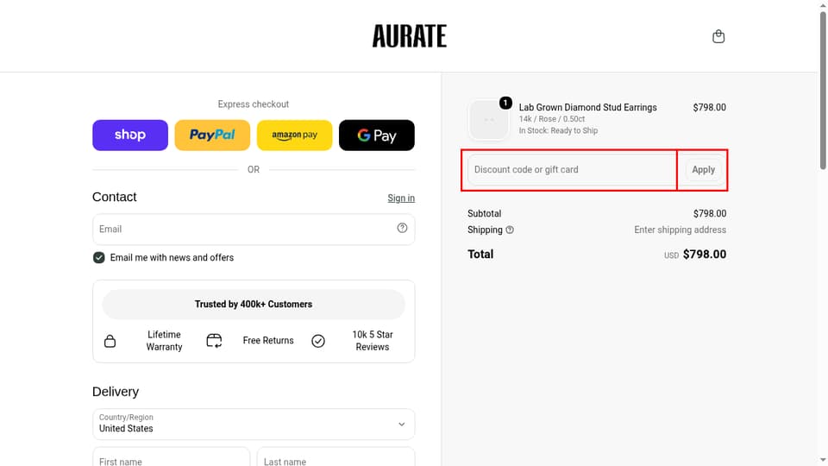828x466 pixels.
Task: Check out with Google Pay
Action: coord(377,135)
